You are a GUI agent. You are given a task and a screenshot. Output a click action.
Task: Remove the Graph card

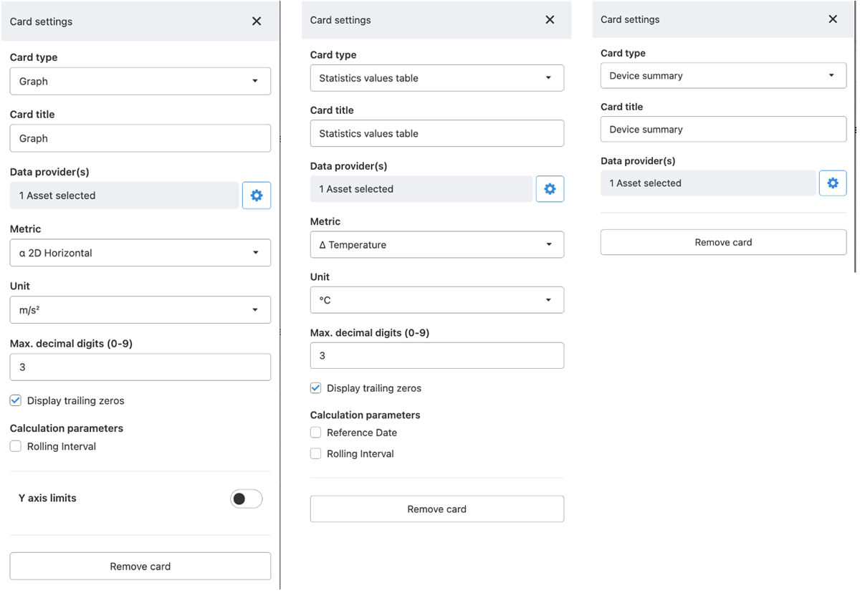coord(140,566)
